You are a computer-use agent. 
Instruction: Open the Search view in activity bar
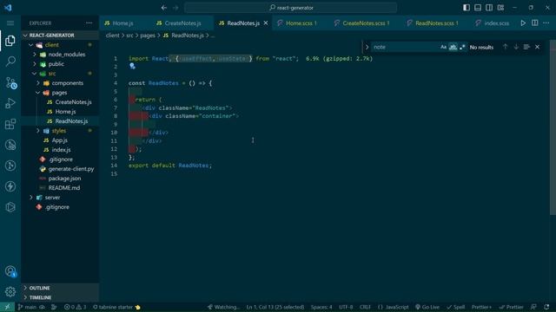tap(10, 62)
